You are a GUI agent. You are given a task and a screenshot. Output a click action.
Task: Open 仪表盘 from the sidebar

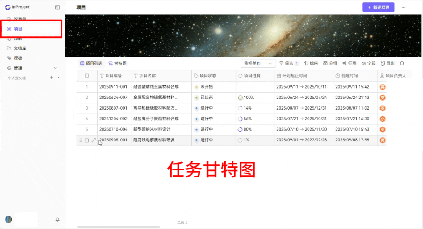pos(18,18)
